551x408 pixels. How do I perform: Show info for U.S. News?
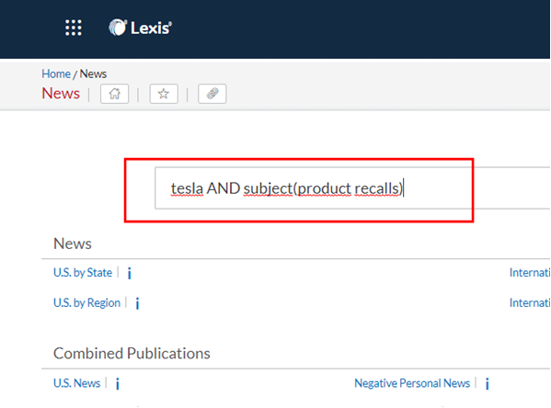[118, 384]
